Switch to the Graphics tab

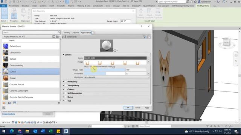(75, 33)
